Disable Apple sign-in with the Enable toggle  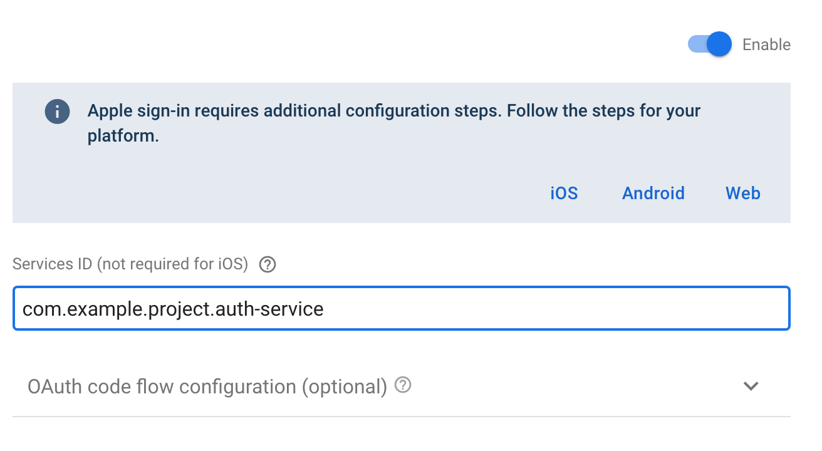point(709,44)
